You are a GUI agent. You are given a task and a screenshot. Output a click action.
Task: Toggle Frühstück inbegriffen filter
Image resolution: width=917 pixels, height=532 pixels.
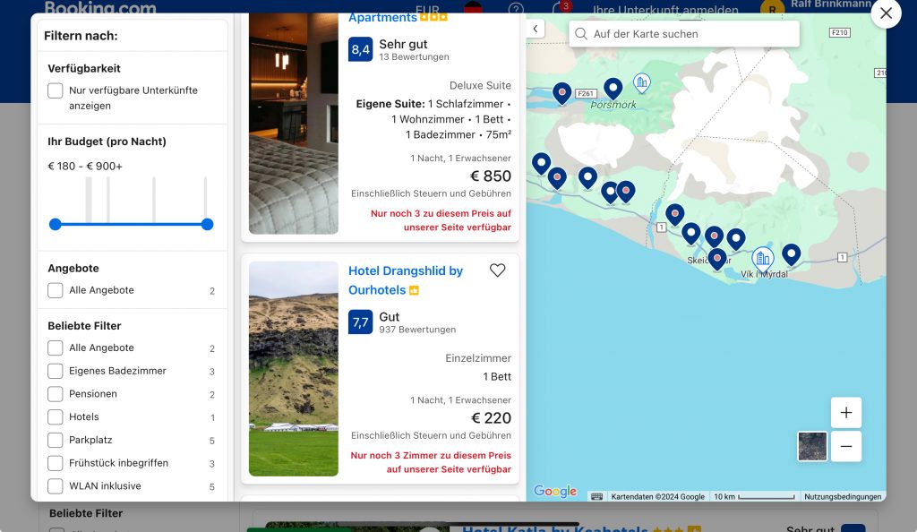(x=56, y=463)
